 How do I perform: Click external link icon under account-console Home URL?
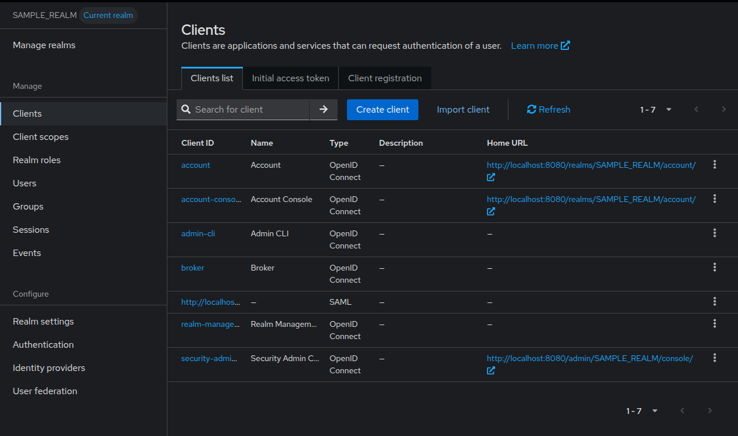click(x=491, y=212)
